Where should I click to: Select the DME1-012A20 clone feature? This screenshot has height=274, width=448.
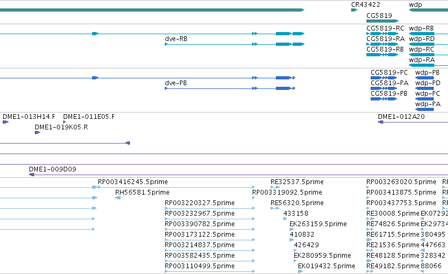pyautogui.click(x=413, y=122)
